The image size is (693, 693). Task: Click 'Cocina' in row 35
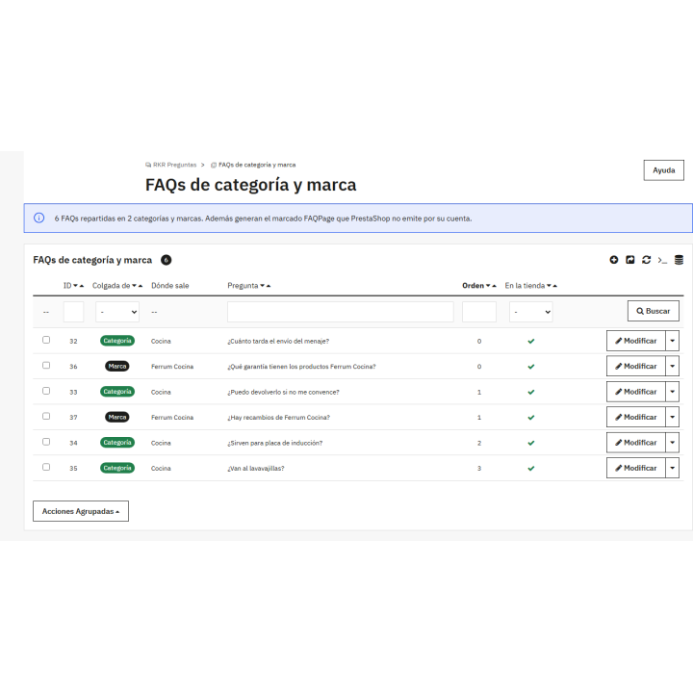tap(161, 468)
